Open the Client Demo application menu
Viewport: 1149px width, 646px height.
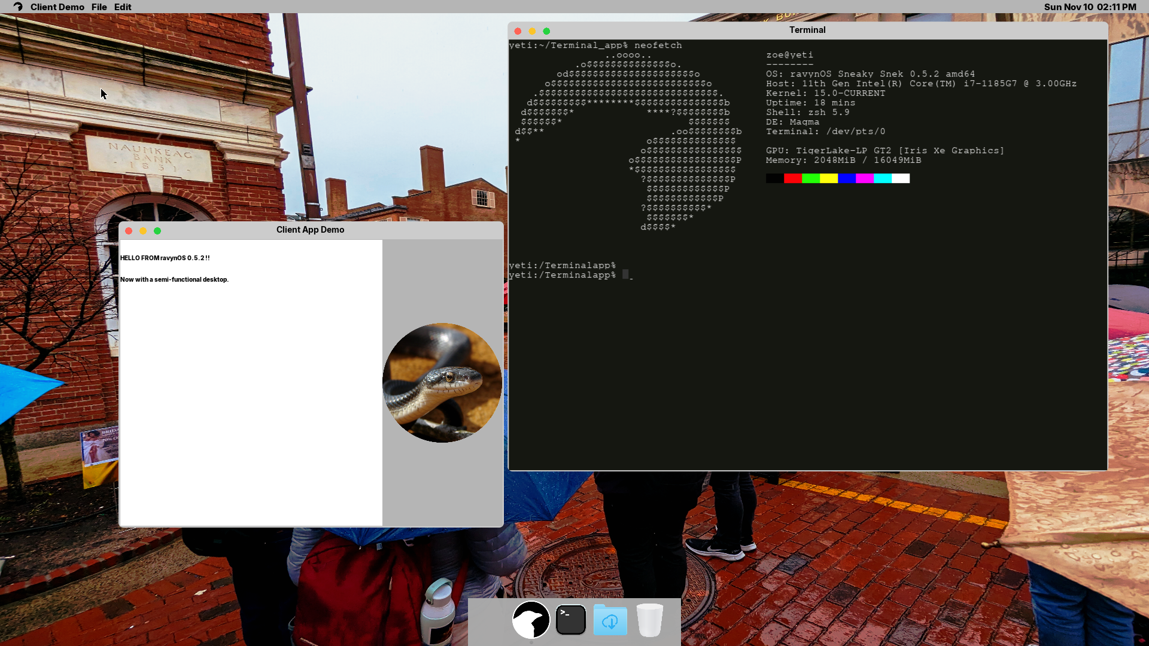(x=57, y=7)
